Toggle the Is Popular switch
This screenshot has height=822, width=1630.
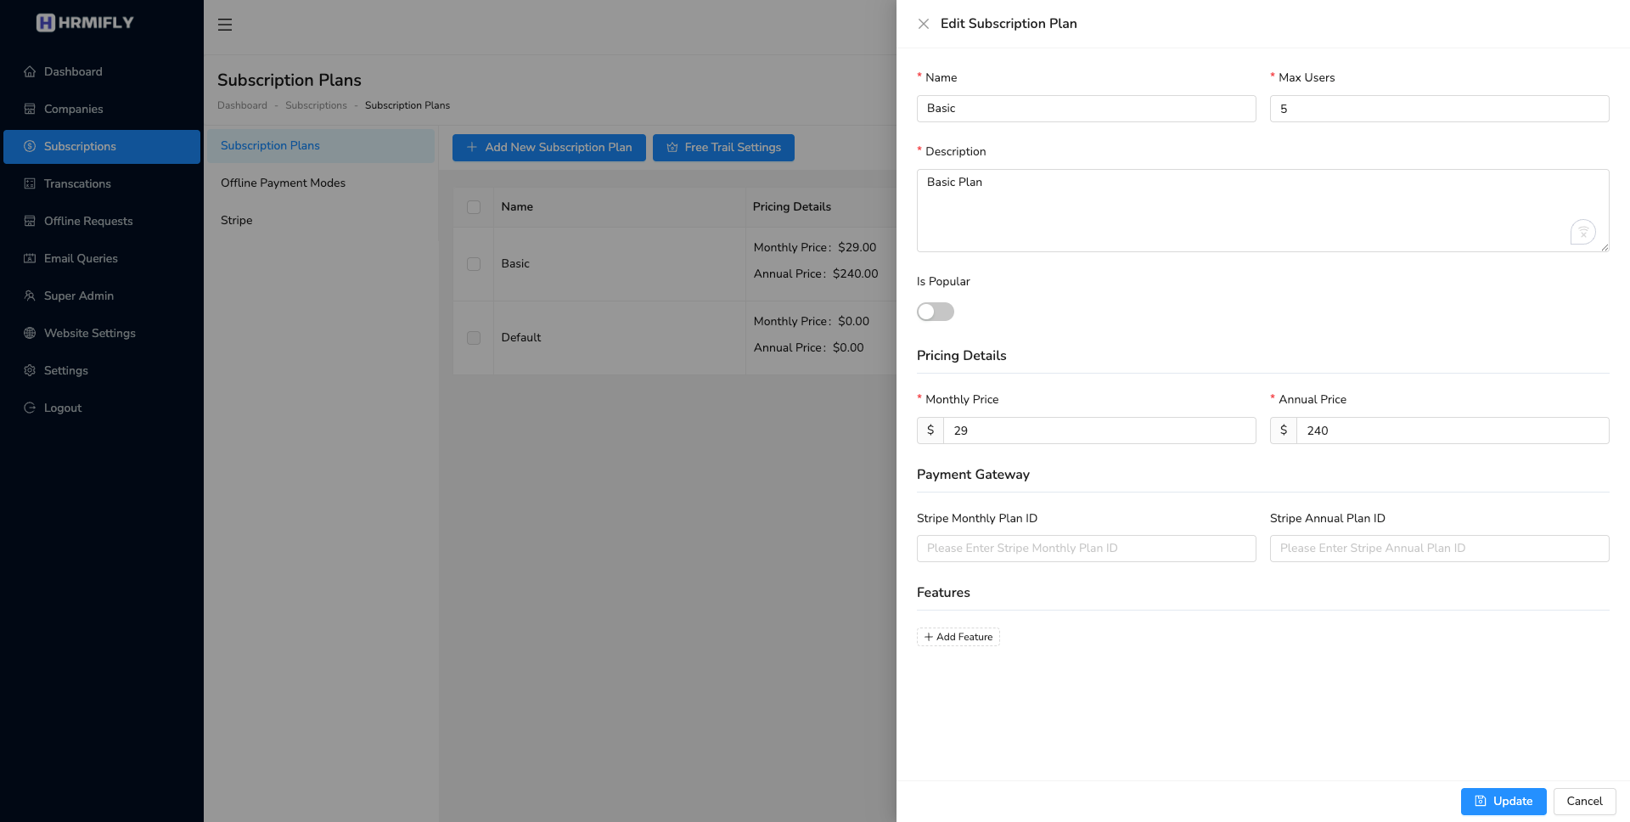(936, 312)
